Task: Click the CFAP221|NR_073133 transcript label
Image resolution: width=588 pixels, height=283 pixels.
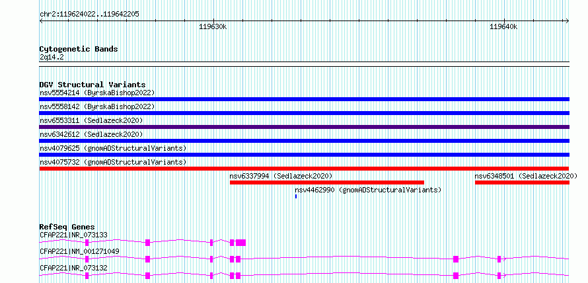Action: click(x=73, y=235)
